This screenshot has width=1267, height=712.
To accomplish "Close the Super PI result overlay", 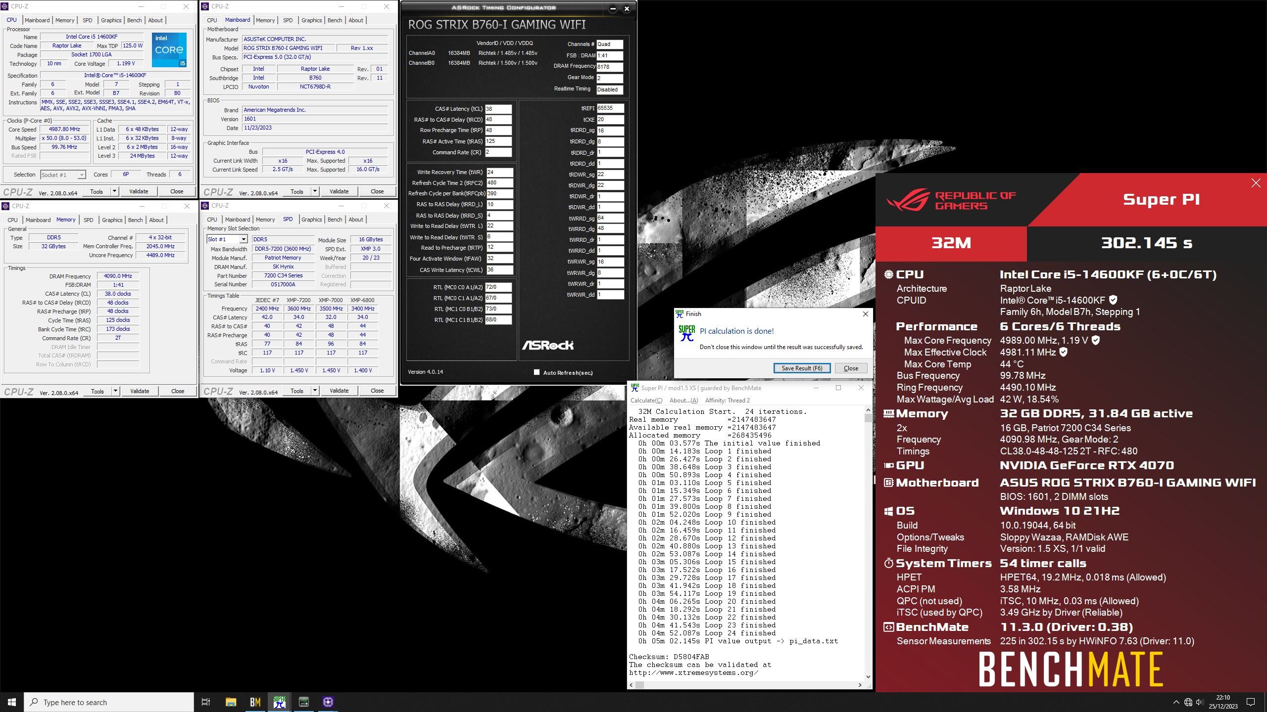I will click(x=1256, y=183).
